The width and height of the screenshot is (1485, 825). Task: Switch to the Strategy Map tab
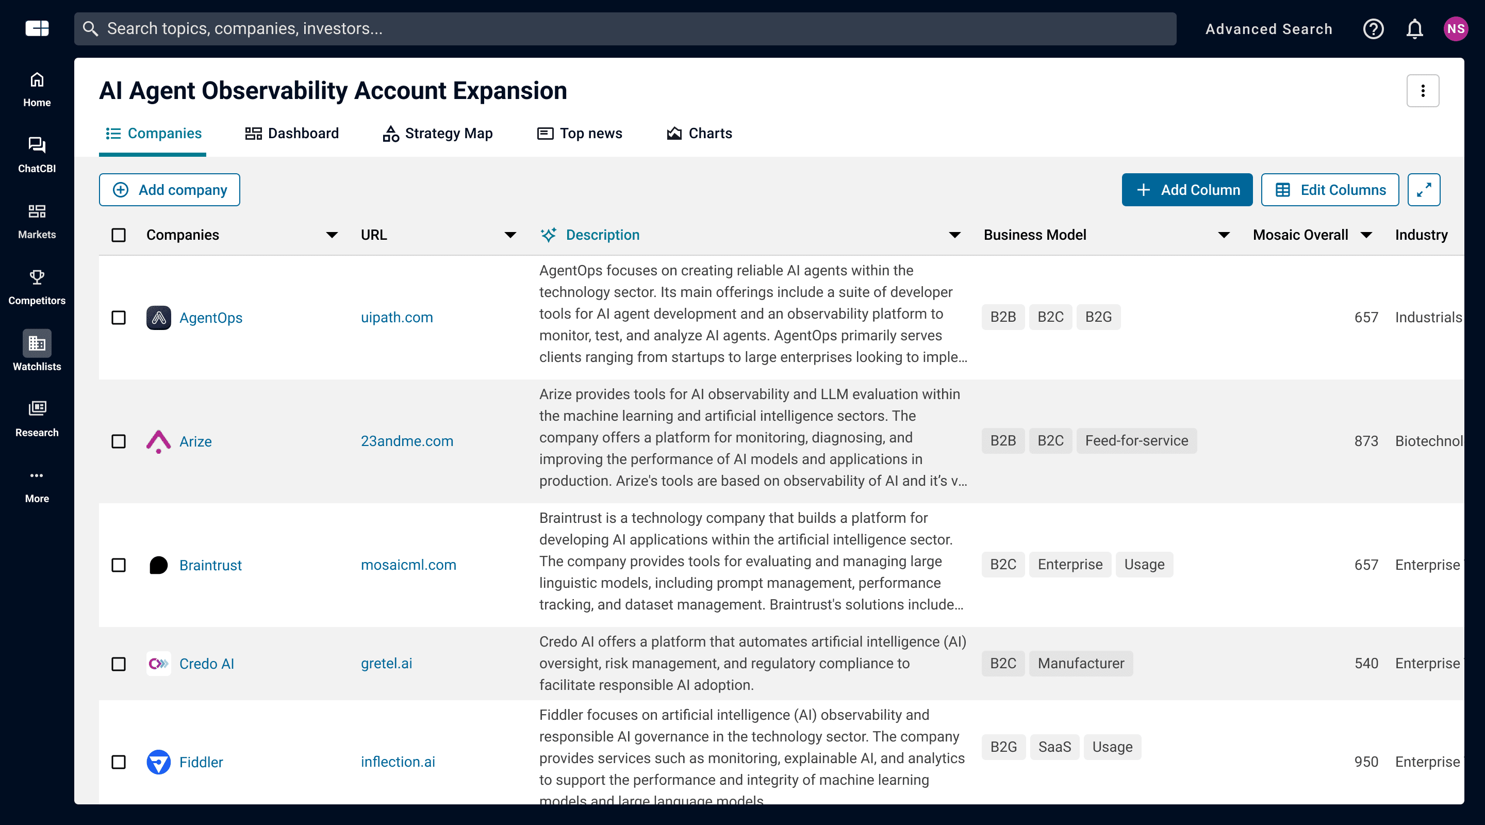(x=438, y=134)
